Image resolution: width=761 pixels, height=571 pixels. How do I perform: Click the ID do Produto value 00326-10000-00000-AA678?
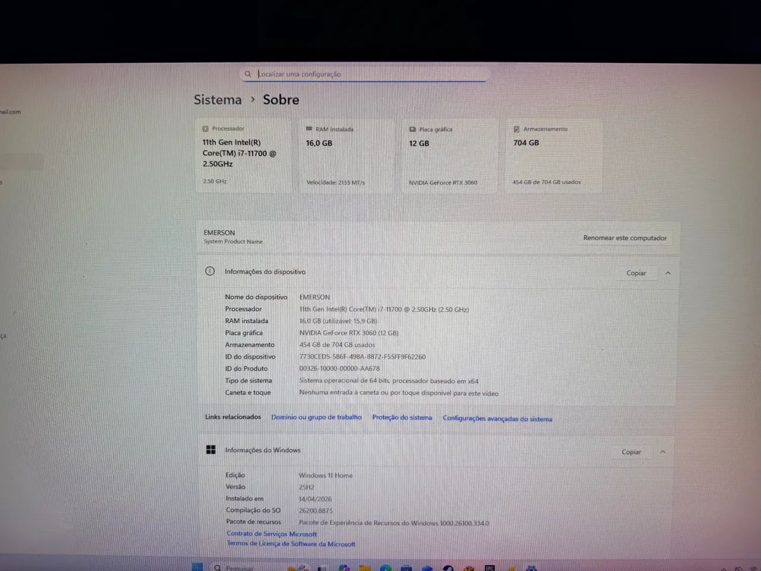339,369
